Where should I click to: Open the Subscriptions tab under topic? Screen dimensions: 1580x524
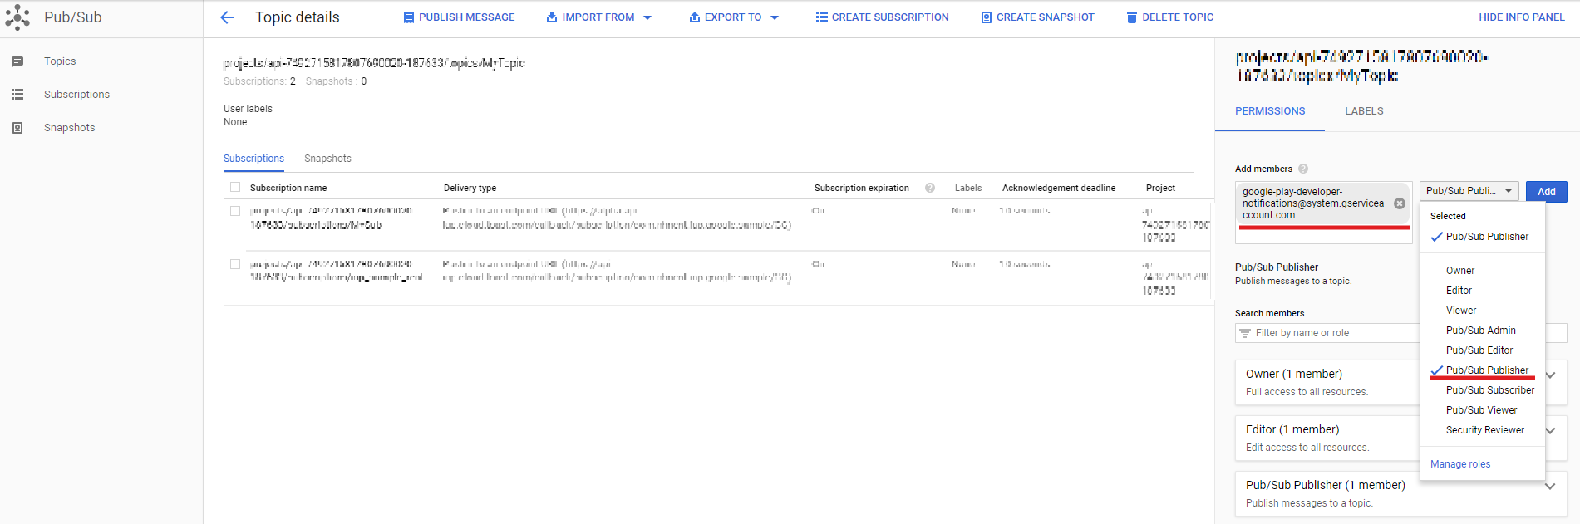coord(253,159)
